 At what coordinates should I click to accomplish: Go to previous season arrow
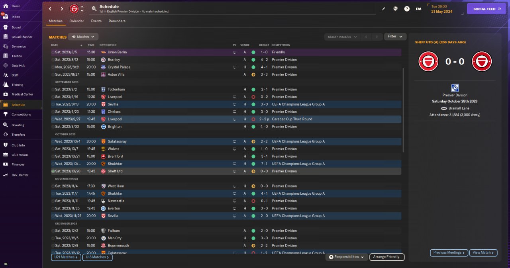tap(366, 37)
